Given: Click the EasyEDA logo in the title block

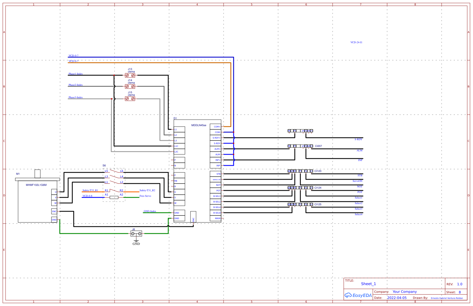Looking at the screenshot, I should click(x=358, y=295).
